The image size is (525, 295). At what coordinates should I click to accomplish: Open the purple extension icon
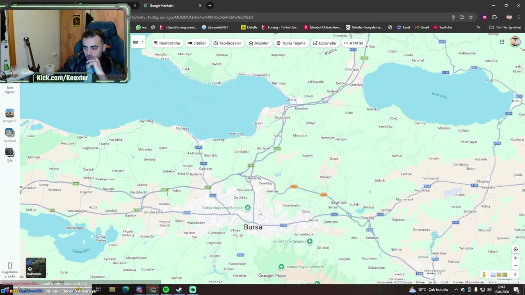pos(484,17)
